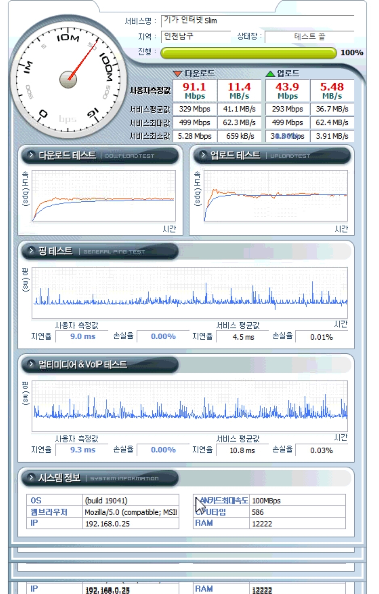
Task: Click the 9.0 ms ping latency value
Action: [83, 337]
